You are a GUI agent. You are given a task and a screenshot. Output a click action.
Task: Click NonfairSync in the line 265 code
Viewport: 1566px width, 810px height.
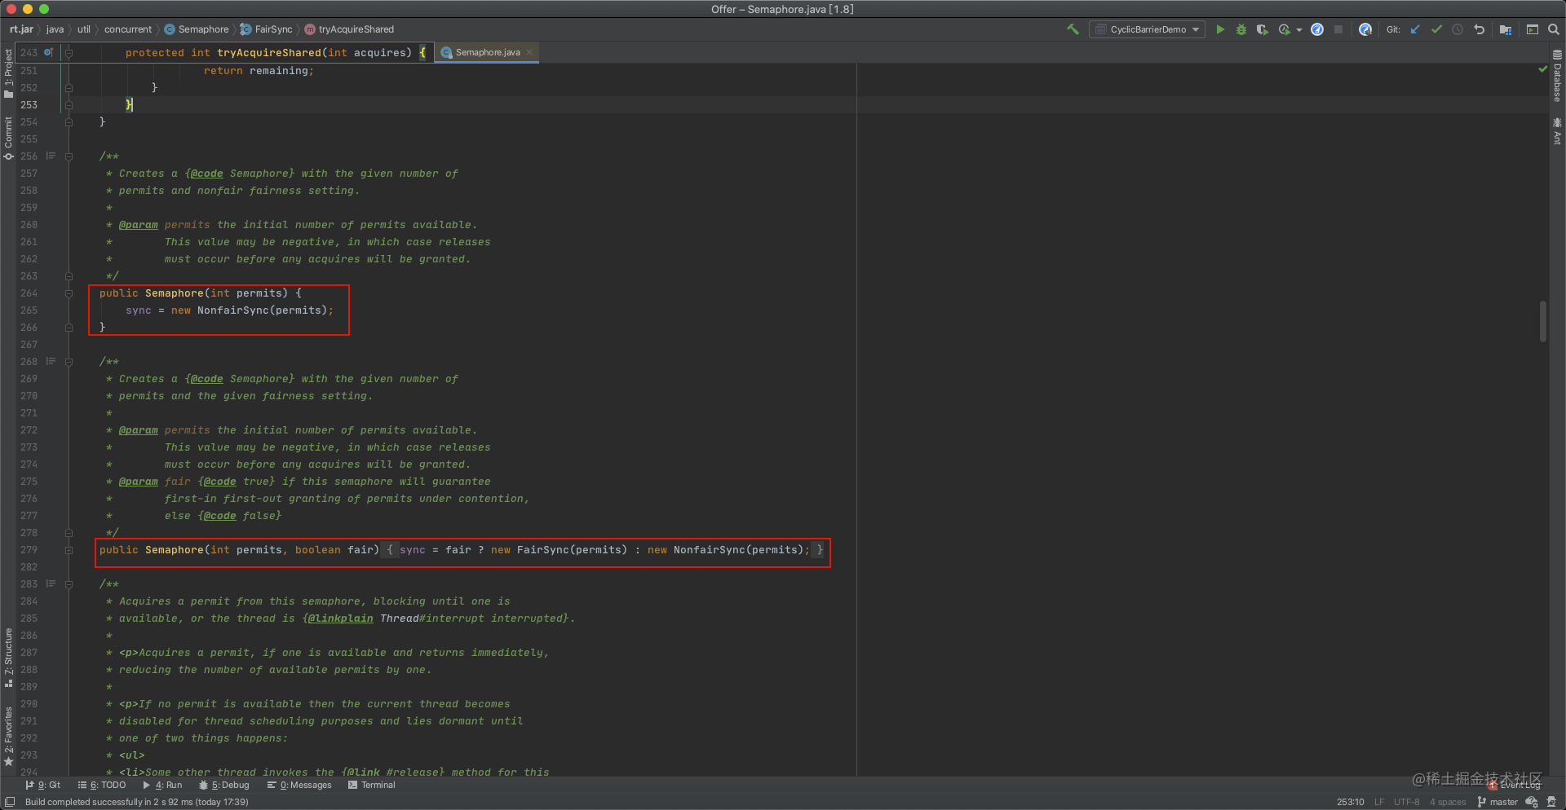pos(232,310)
